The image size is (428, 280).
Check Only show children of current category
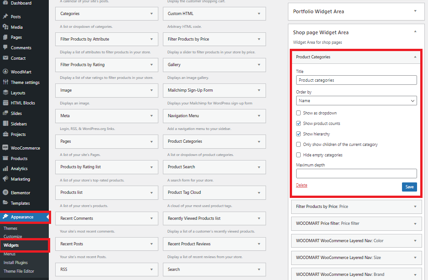(298, 145)
